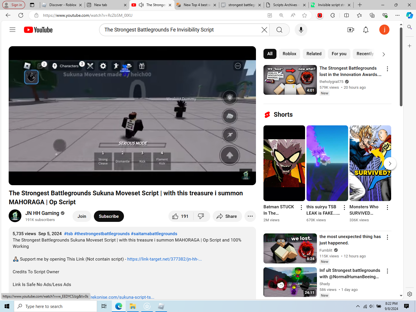Open the YouTube hamburger guide menu
This screenshot has height=312, width=416.
12,30
